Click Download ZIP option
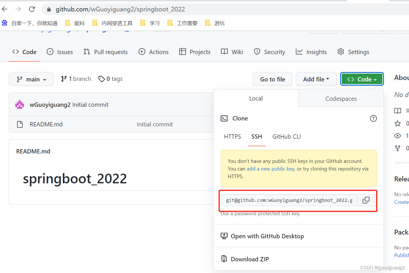Image resolution: width=409 pixels, height=273 pixels. (x=249, y=259)
